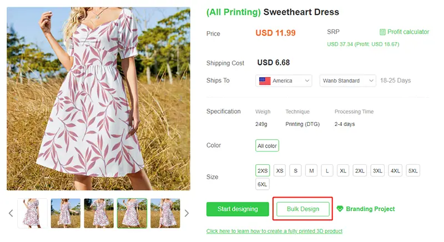Open the fully printed 3D product tutorial link
This screenshot has width=444, height=242.
[x=274, y=231]
